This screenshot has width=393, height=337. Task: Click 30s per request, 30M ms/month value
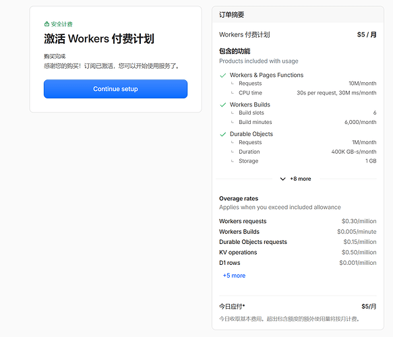click(x=336, y=93)
